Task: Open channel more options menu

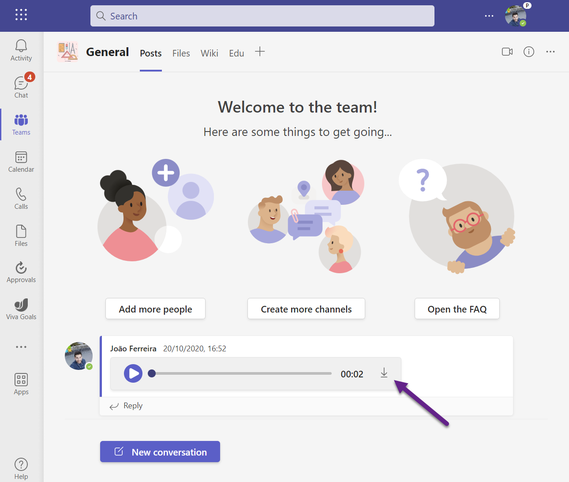Action: (550, 52)
